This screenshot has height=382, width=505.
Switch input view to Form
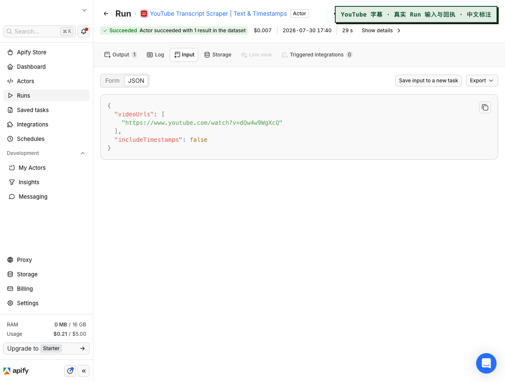[112, 81]
